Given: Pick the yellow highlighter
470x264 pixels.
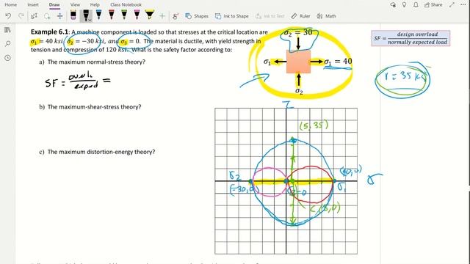Looking at the screenshot, I should coord(150,15).
